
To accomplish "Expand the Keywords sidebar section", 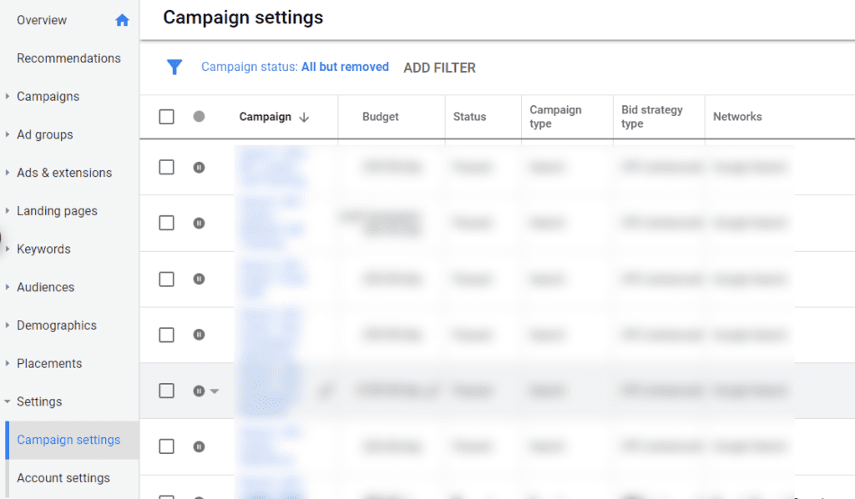I will coord(8,249).
